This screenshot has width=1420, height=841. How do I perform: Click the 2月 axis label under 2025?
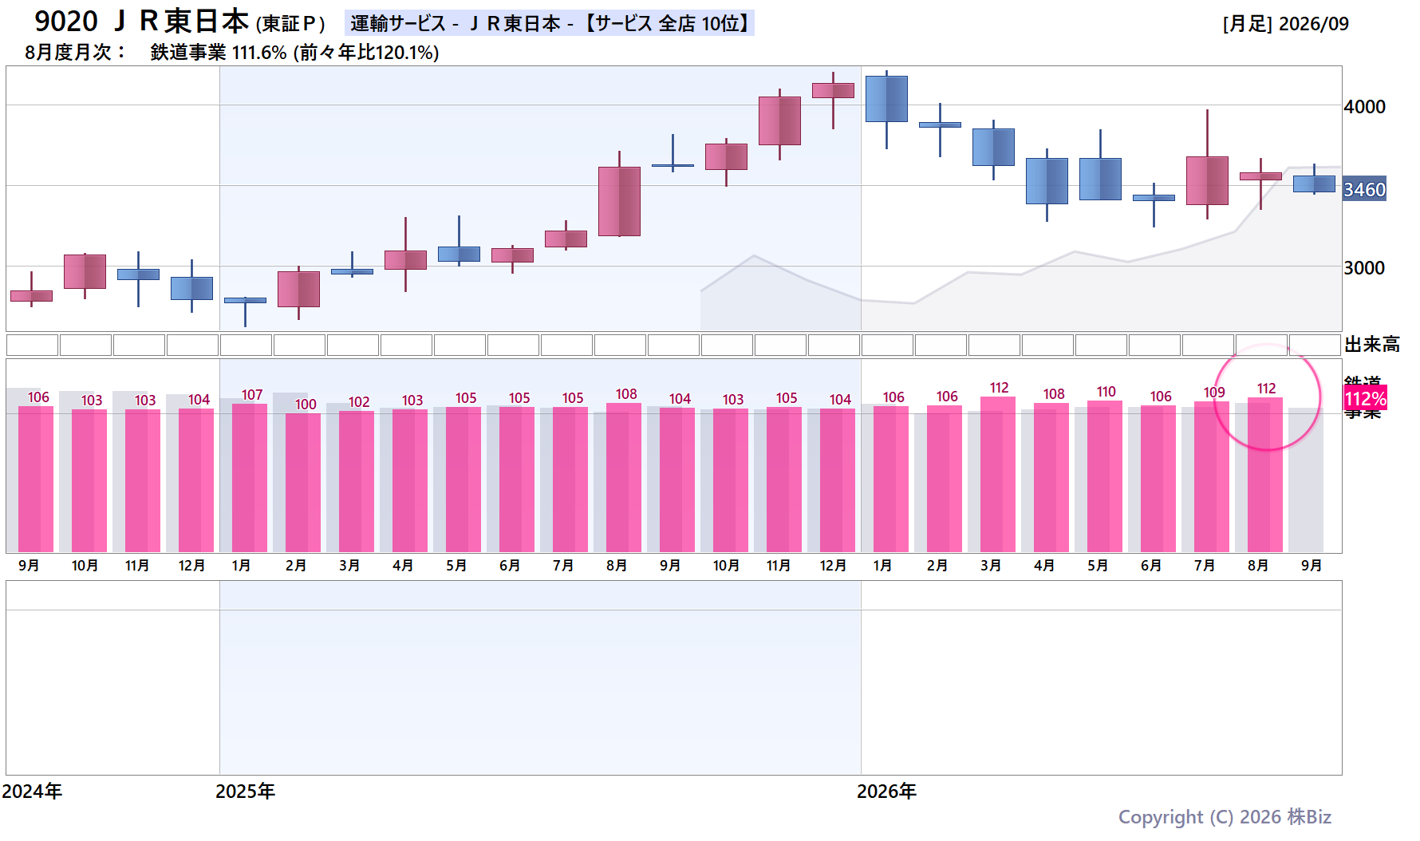(296, 566)
